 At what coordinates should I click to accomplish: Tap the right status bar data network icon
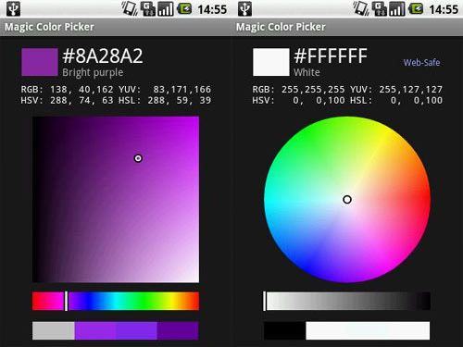coord(380,9)
